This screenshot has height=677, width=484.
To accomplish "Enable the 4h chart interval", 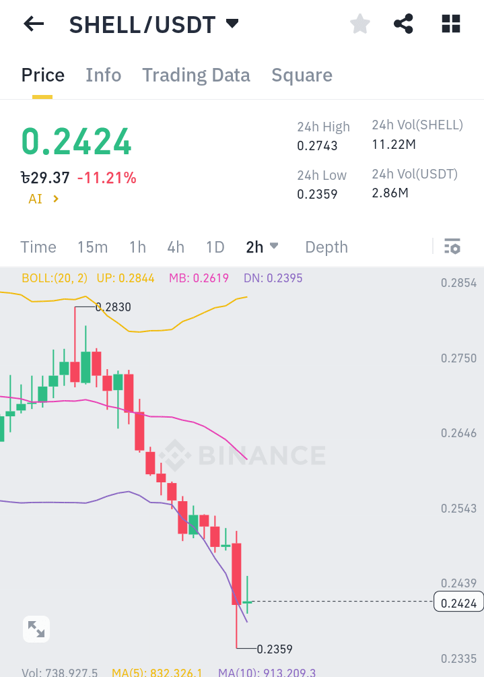I will point(175,247).
